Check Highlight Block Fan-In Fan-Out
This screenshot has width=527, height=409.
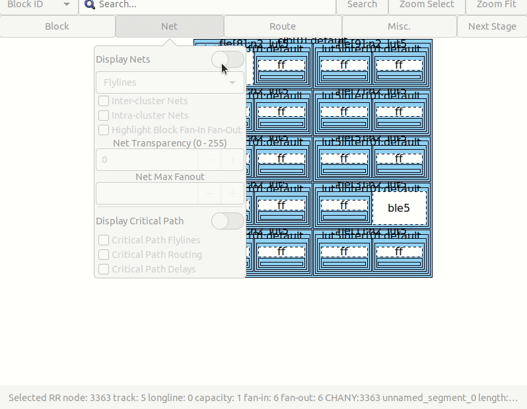[x=104, y=130]
